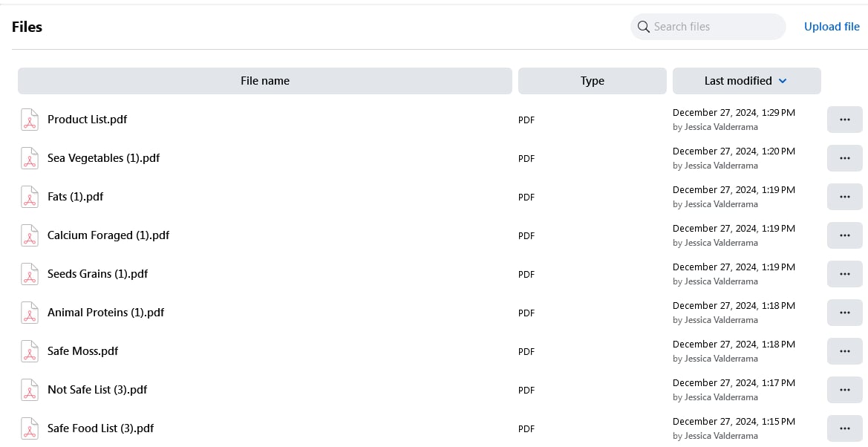Sort files by the Type column header
868x447 pixels.
[x=592, y=81]
